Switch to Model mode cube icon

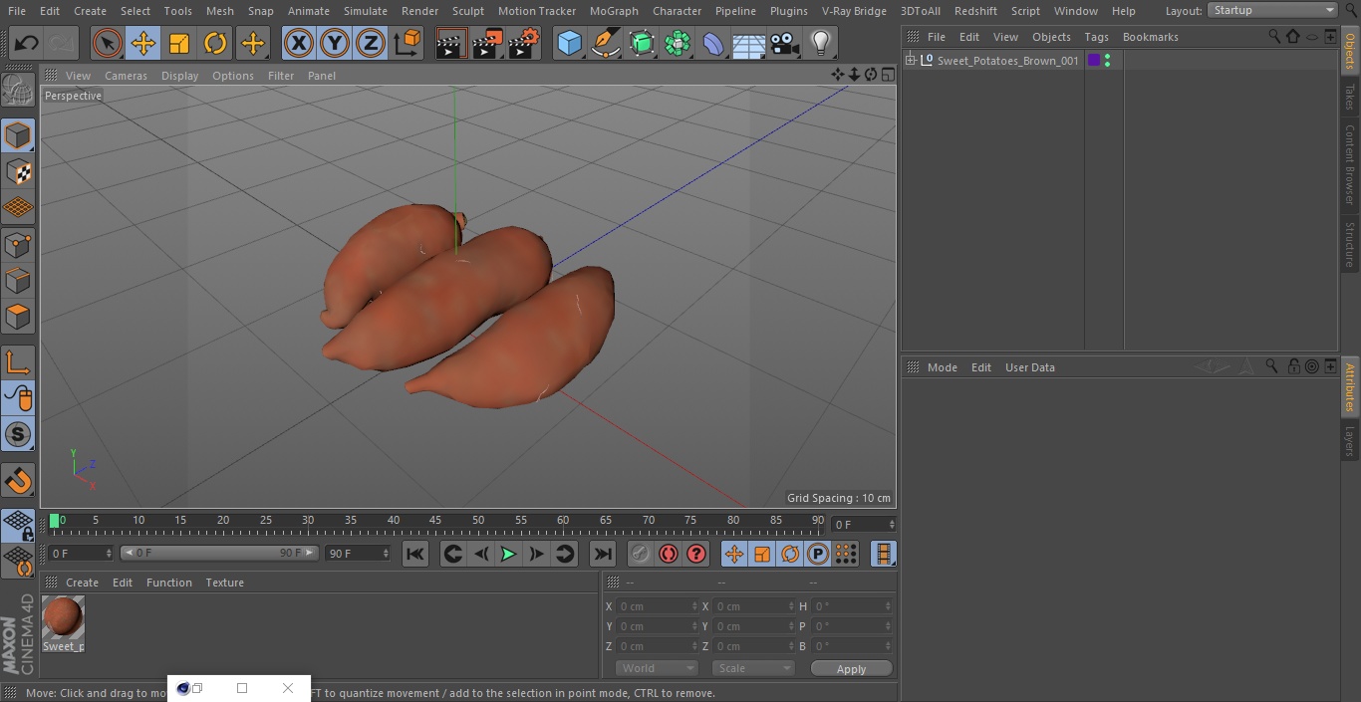pos(18,135)
